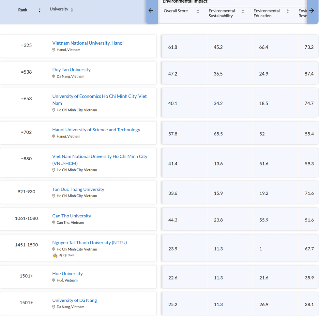The height and width of the screenshot is (316, 319).
Task: Click location pin next to Huế, Vietnam
Action: (x=54, y=280)
